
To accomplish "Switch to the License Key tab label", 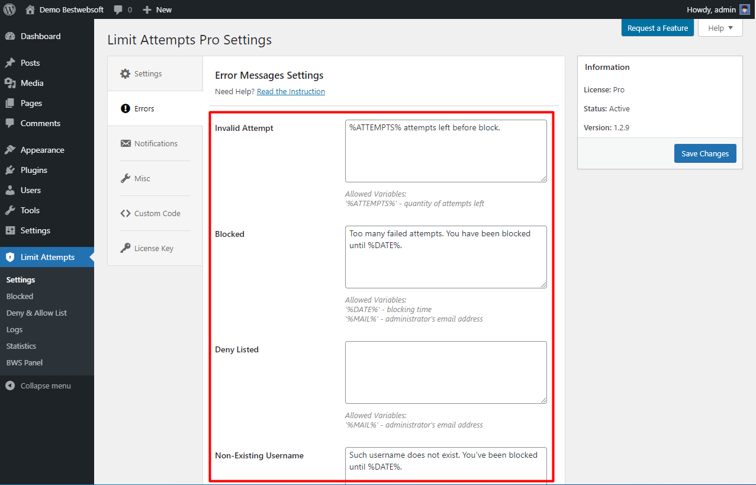I will click(x=154, y=248).
